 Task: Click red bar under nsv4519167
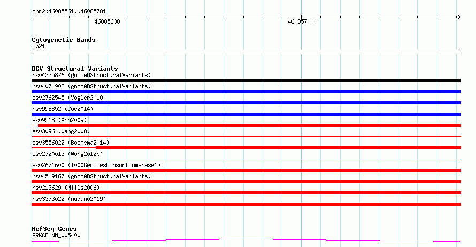coord(246,182)
